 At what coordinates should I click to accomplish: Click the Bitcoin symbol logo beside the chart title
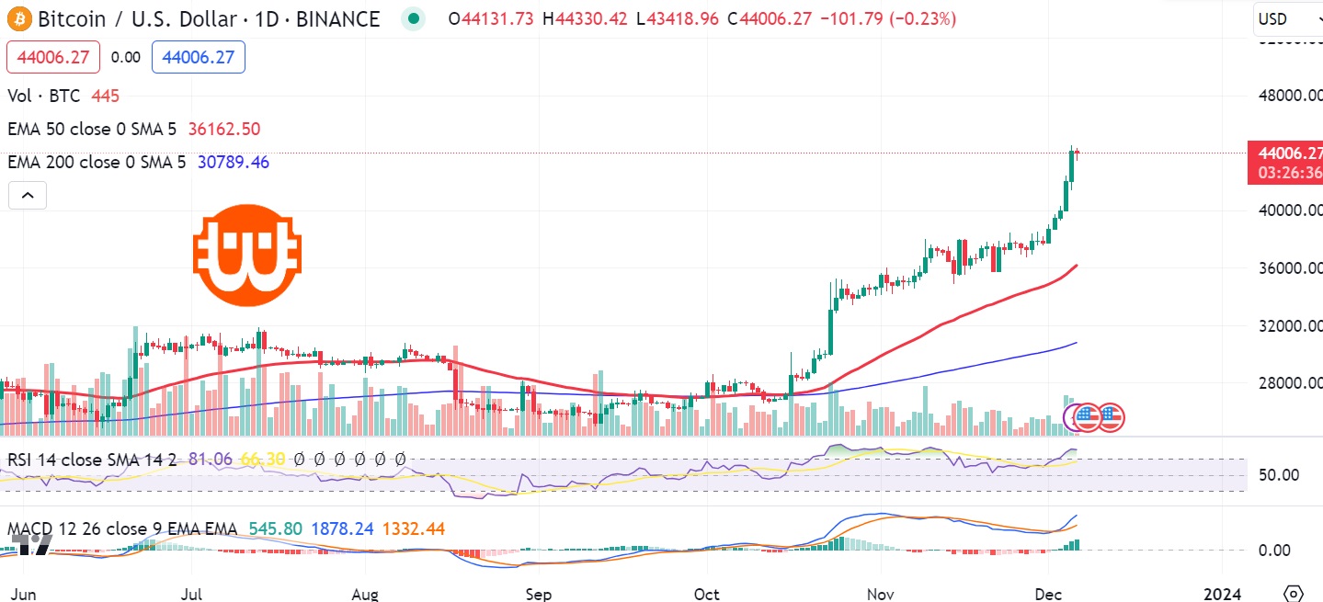pyautogui.click(x=18, y=18)
